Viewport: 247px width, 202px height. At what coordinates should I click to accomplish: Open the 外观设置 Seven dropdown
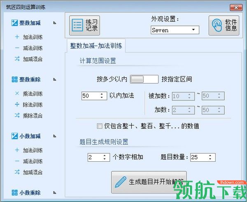pyautogui.click(x=175, y=30)
